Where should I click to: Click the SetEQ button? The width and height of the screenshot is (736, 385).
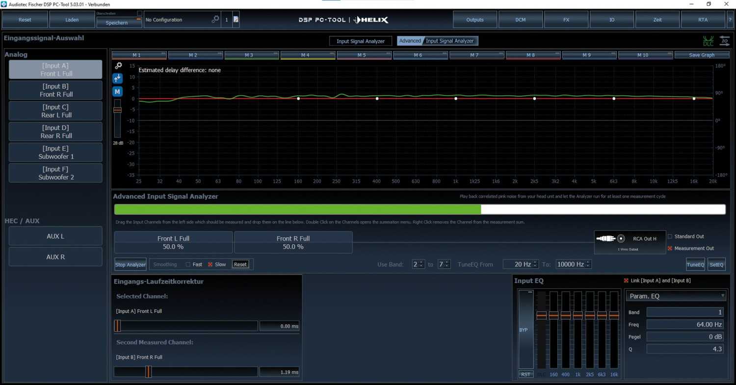coord(716,265)
